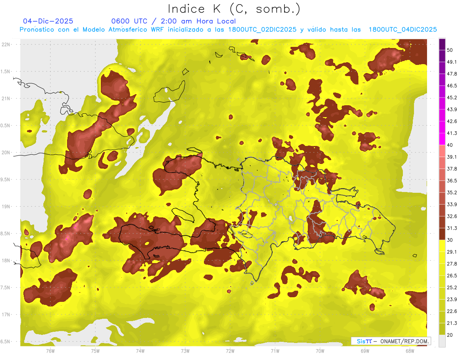Click colorbar value "46.5"
Image resolution: width=460 pixels, height=356 pixels.
pyautogui.click(x=452, y=86)
